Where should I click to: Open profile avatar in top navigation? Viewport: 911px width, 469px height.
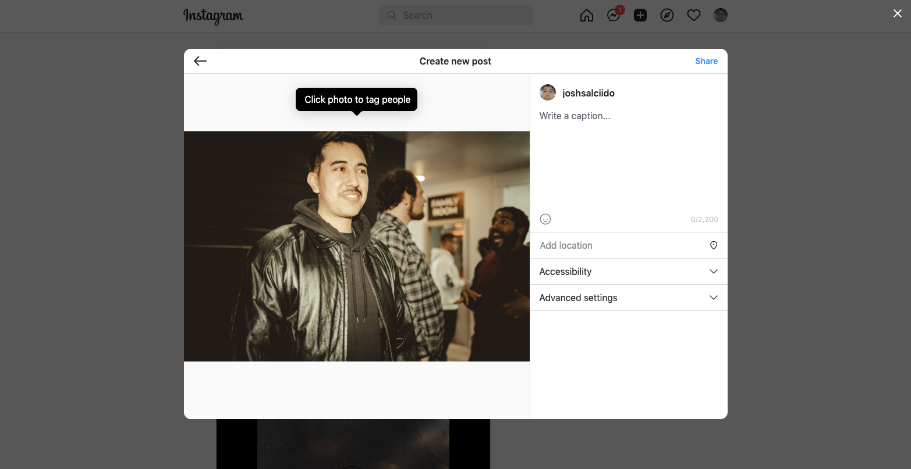click(721, 16)
